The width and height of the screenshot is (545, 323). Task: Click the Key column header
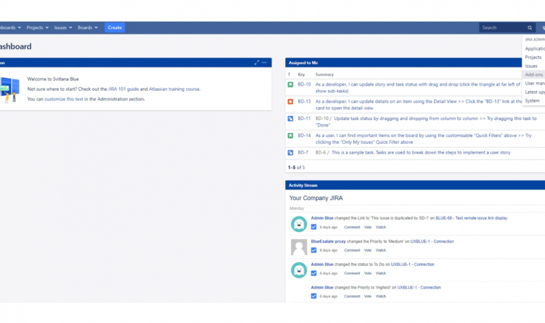click(x=301, y=74)
